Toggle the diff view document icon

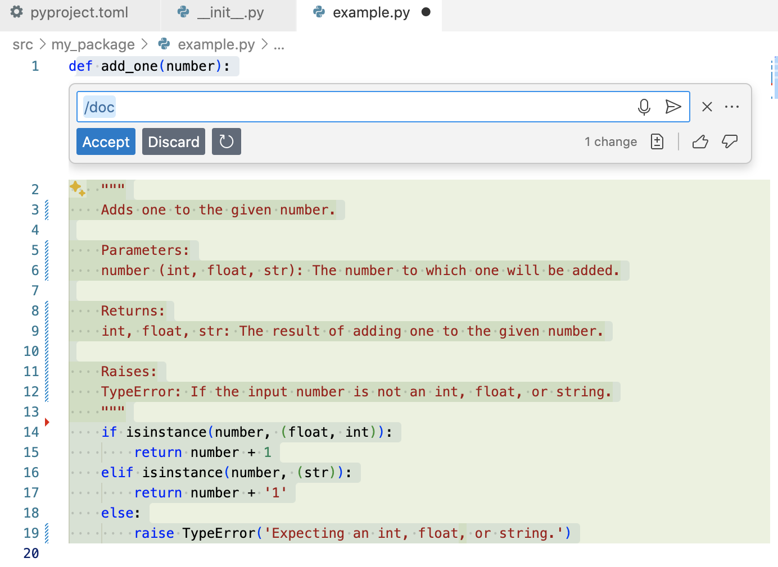click(657, 141)
